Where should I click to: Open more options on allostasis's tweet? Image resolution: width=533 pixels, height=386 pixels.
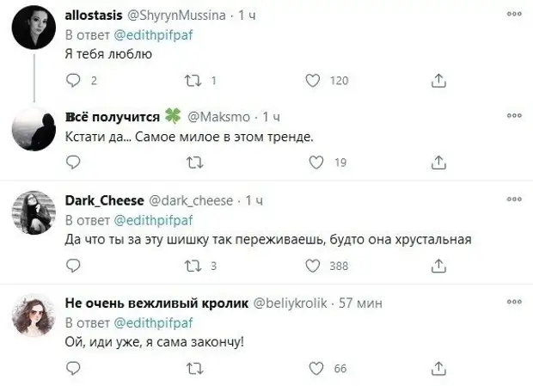click(514, 15)
